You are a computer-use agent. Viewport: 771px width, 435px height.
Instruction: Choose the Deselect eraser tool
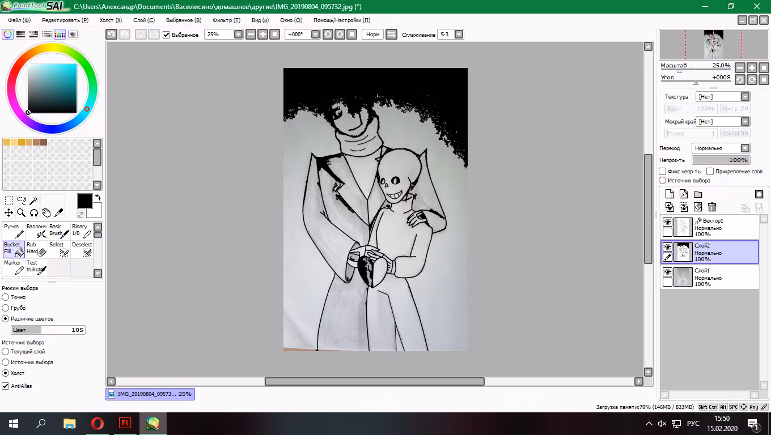pos(82,249)
